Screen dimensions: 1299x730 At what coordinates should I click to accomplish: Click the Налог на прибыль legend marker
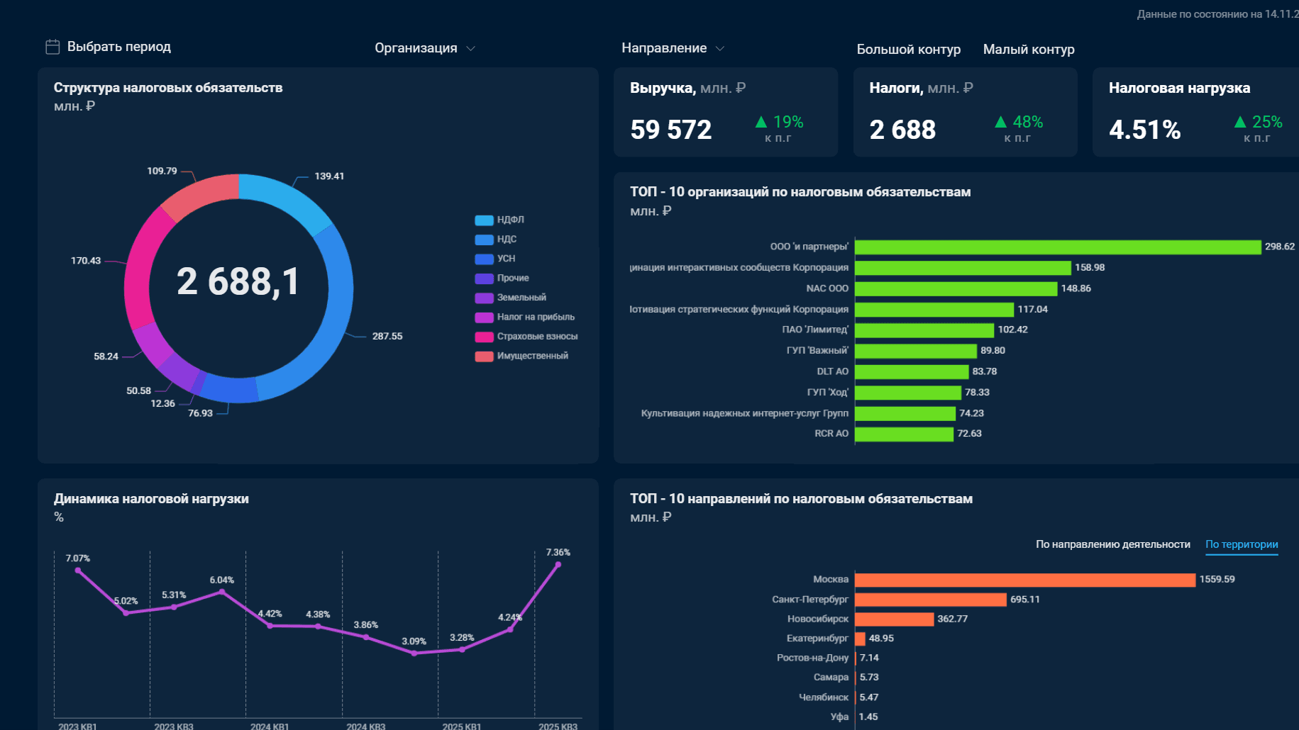point(484,318)
